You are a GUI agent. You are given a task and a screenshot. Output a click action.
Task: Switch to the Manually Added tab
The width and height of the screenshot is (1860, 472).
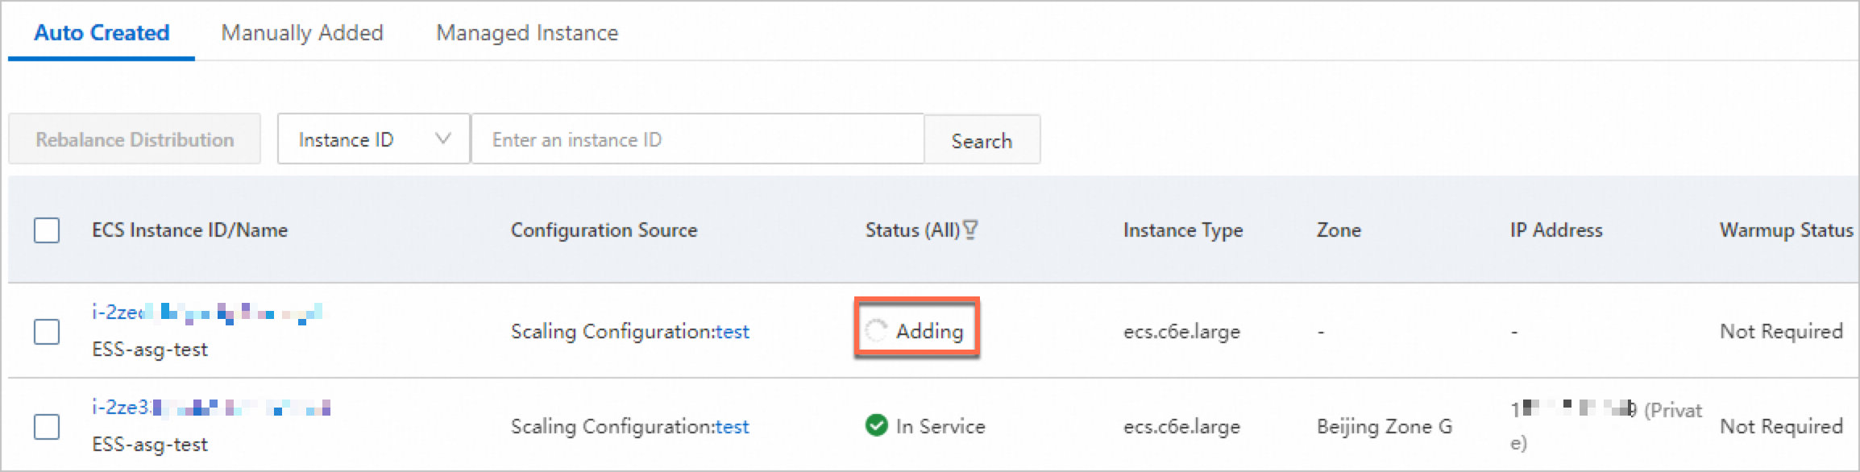[x=302, y=33]
